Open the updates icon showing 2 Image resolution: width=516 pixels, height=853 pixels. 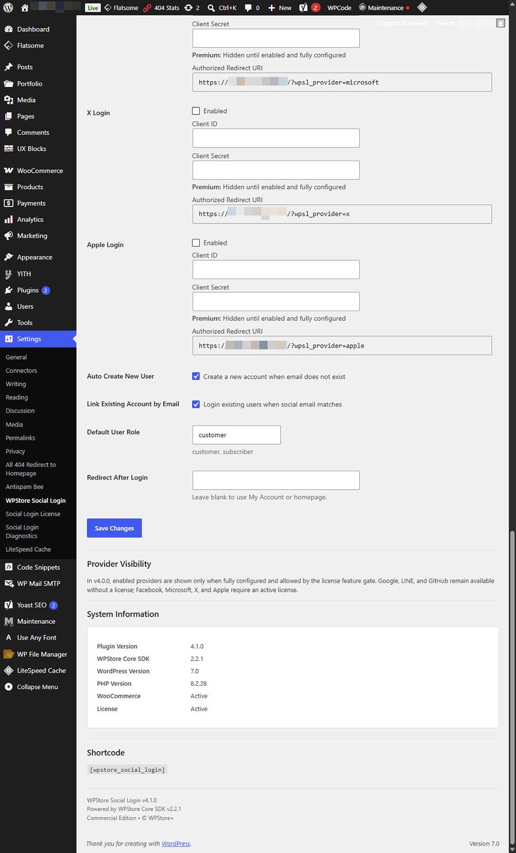coord(192,8)
